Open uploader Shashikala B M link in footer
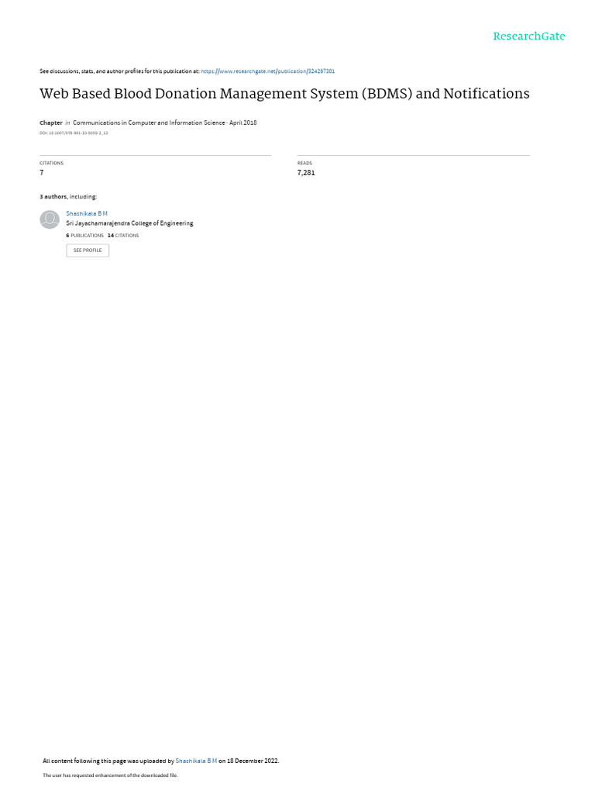Screen dimensions: 595x794 (196, 761)
